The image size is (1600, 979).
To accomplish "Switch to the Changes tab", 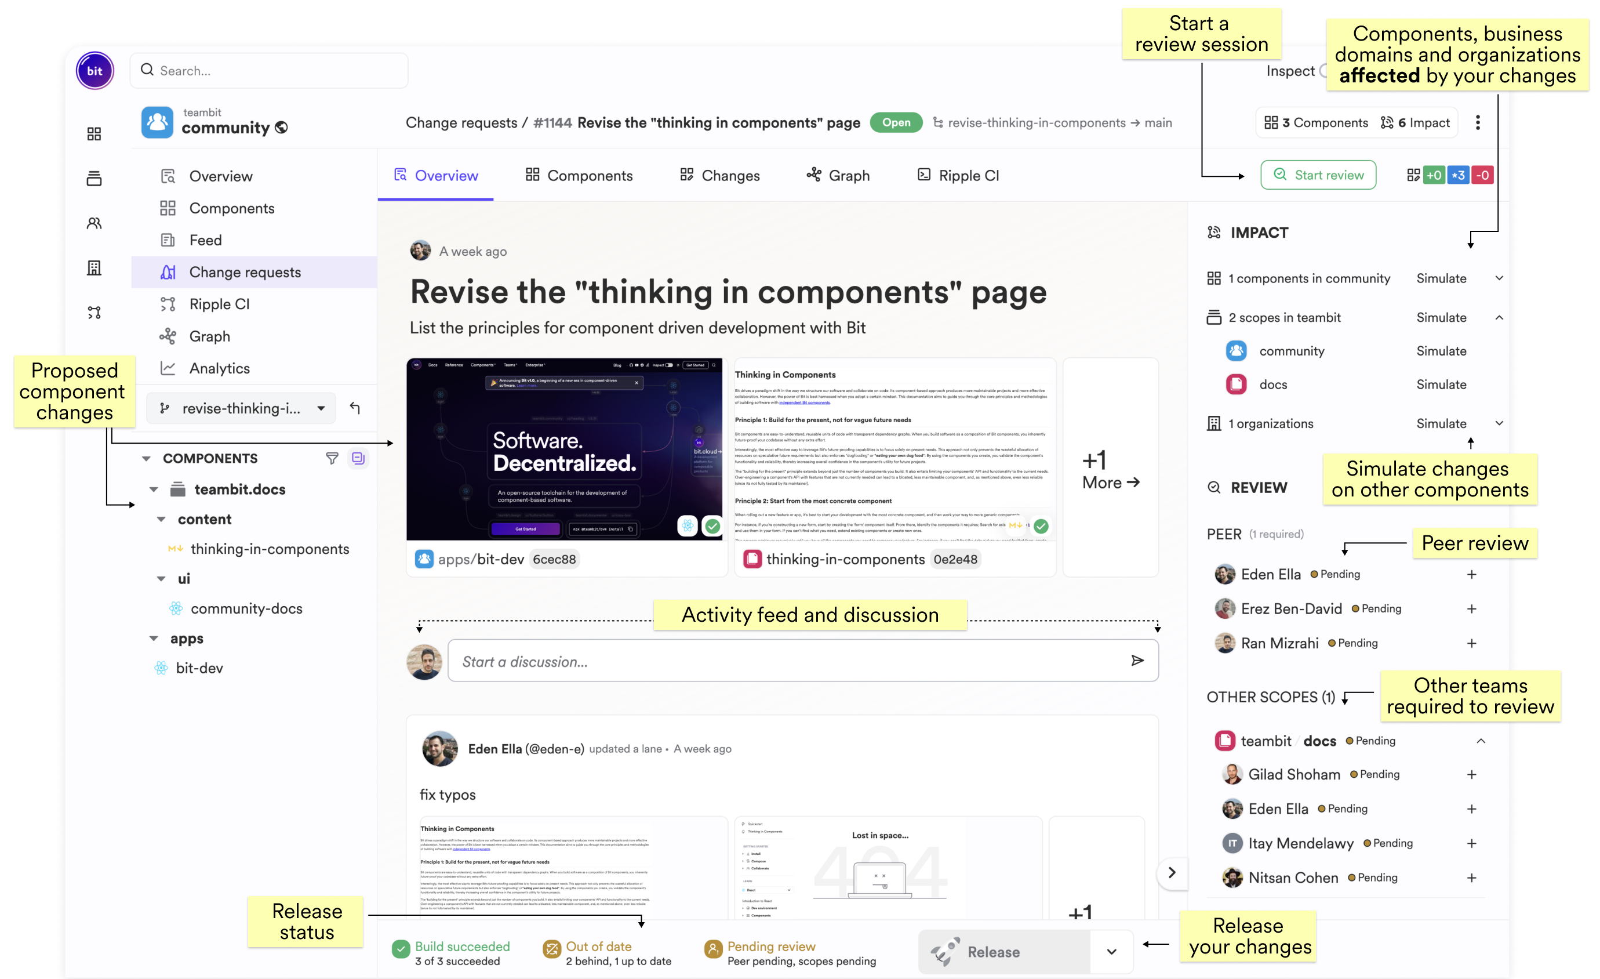I will [x=719, y=175].
